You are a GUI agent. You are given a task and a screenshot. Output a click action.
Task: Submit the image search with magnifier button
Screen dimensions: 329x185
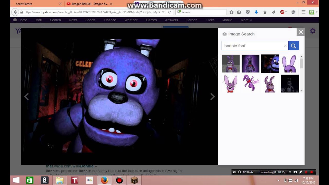pos(294,46)
